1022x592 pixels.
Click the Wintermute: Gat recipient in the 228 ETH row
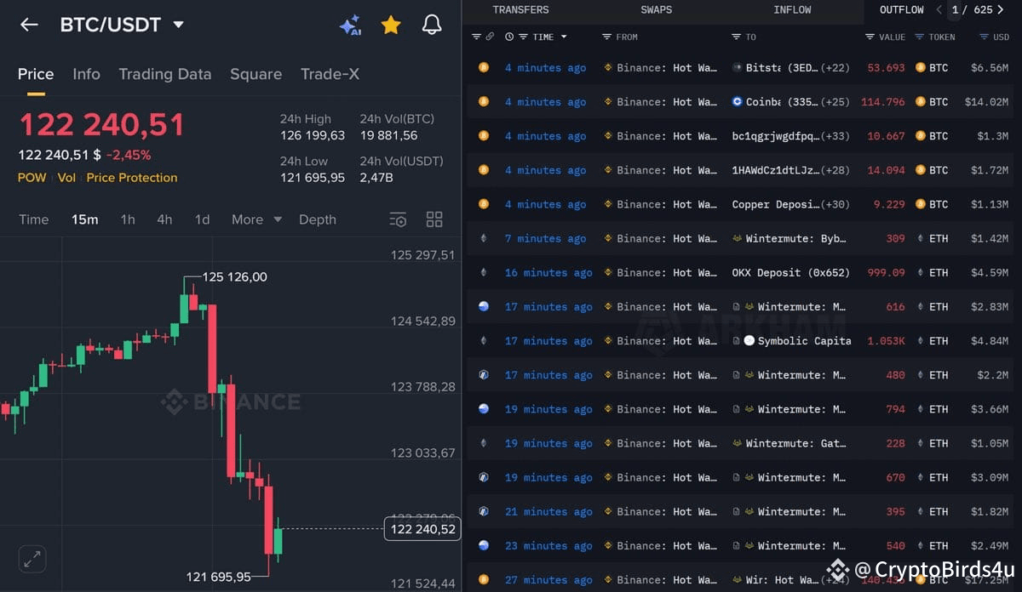[795, 443]
